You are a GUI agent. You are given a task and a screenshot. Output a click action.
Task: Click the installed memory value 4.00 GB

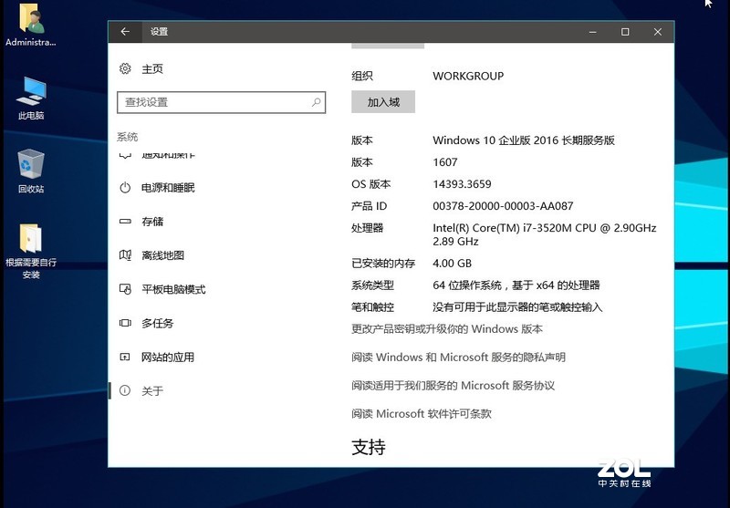click(452, 264)
